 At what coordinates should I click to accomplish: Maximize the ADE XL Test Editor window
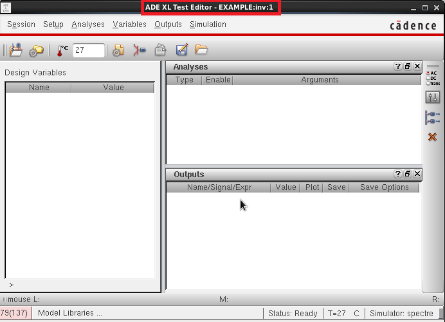[425, 8]
